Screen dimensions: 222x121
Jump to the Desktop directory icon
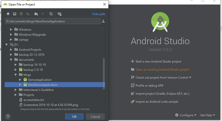coord(15,14)
